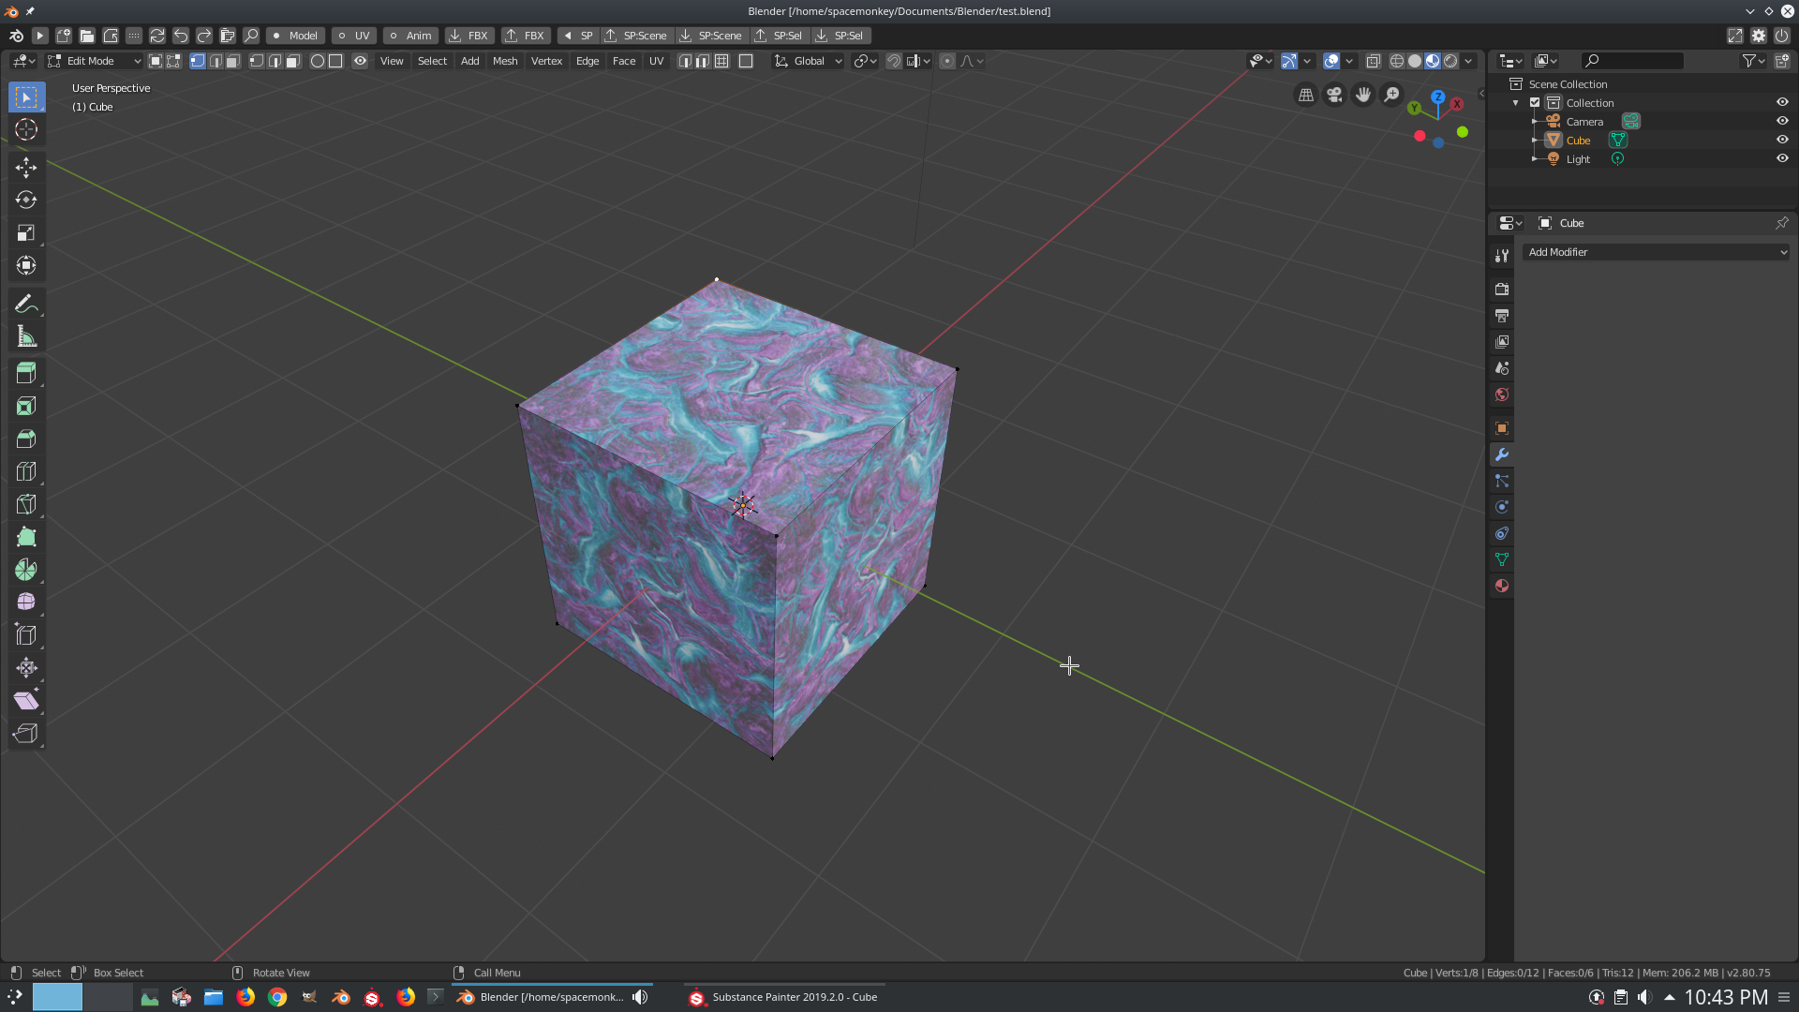
Task: Open the outliner filter dropdown
Action: click(x=1753, y=61)
